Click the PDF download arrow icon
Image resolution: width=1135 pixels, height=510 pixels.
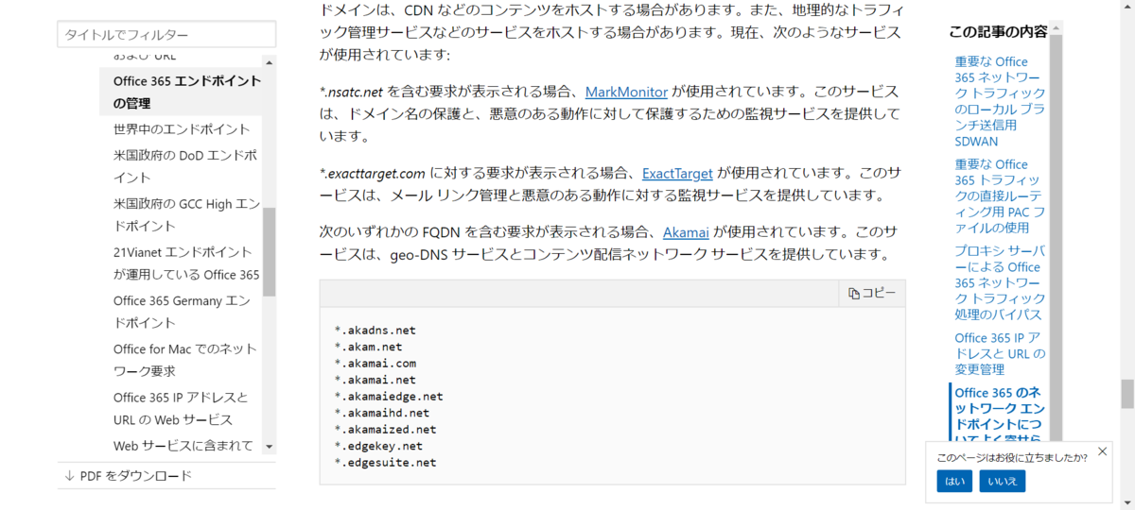pos(70,476)
